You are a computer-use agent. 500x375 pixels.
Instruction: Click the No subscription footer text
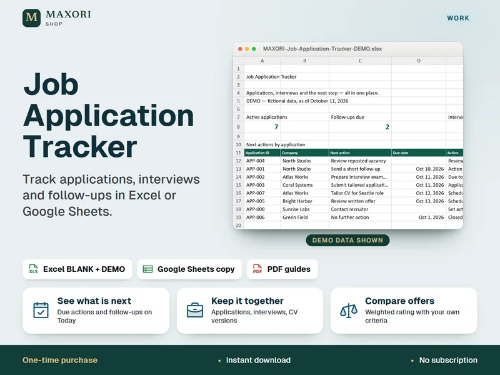(x=448, y=360)
